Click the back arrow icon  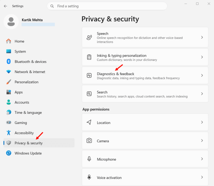click(6, 6)
